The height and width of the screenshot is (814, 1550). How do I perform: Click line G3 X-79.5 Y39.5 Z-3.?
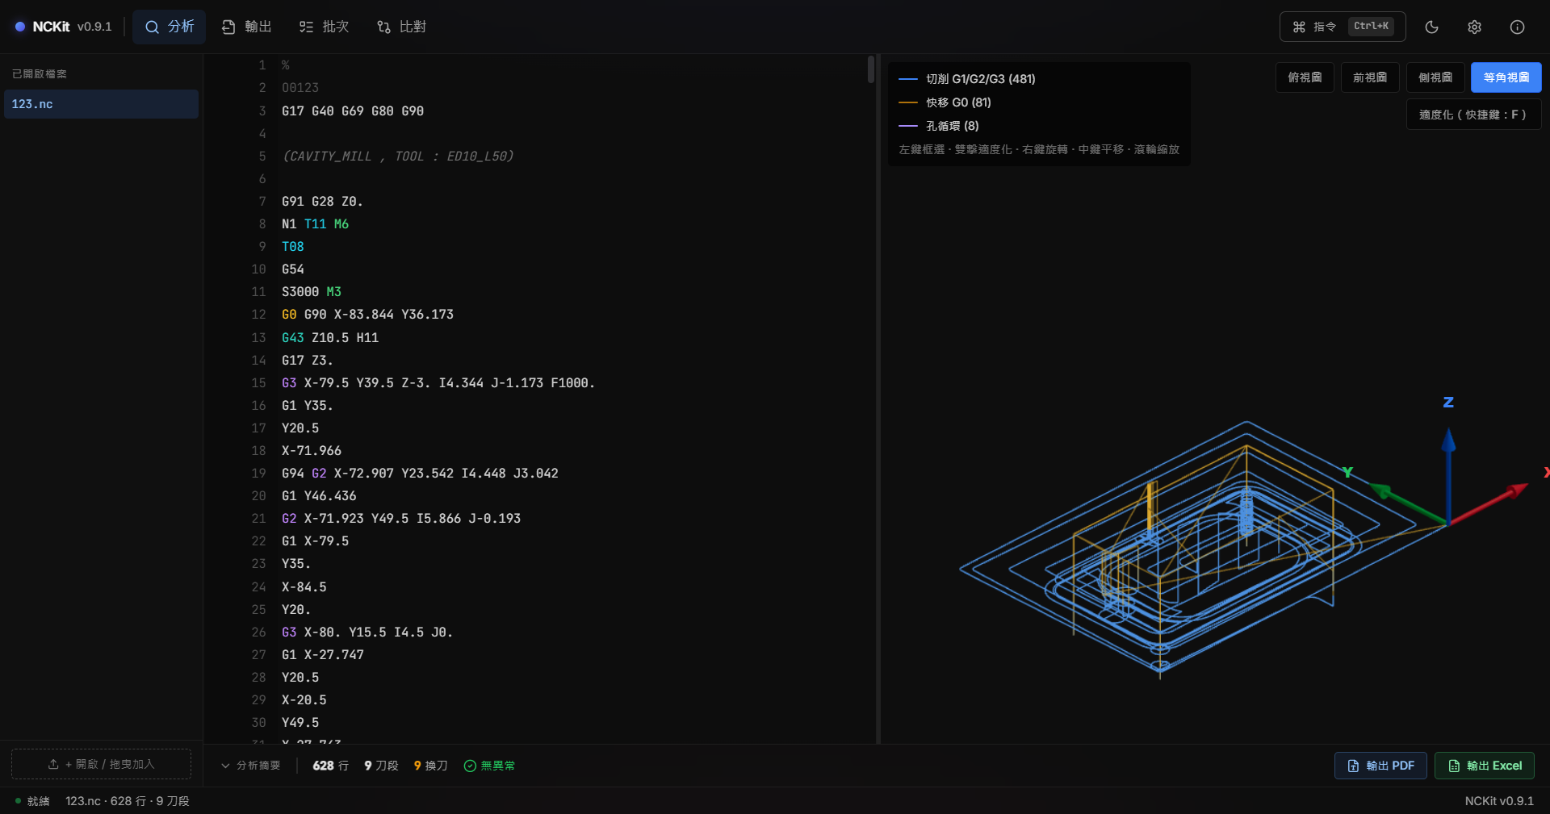(x=438, y=382)
